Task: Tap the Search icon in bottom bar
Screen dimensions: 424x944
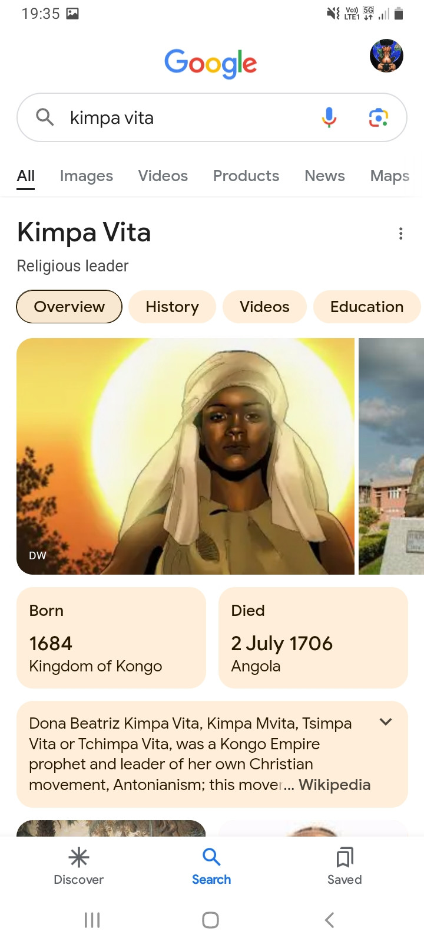Action: [x=211, y=866]
